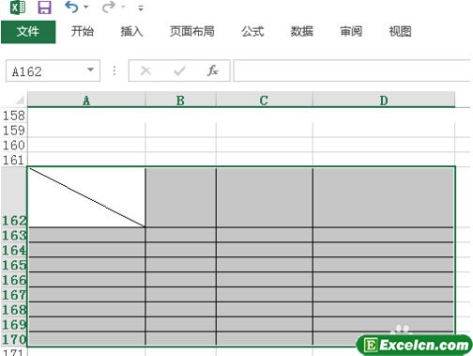
Task: Select row 161 header
Action: pyautogui.click(x=14, y=160)
